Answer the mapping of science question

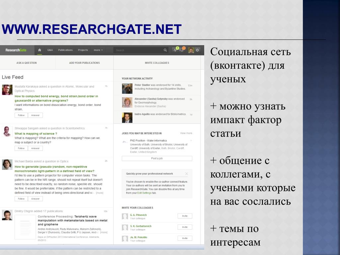35,148
